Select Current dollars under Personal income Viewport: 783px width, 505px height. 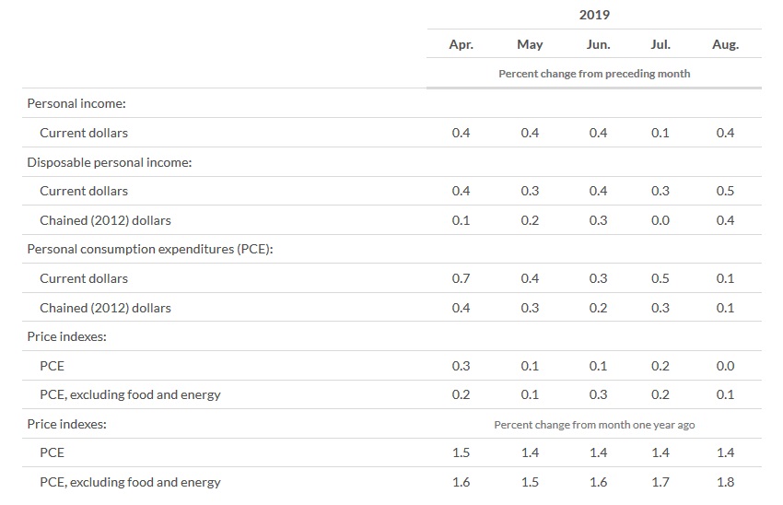point(84,133)
